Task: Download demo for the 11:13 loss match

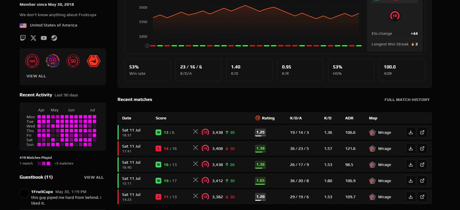Action: (411, 197)
